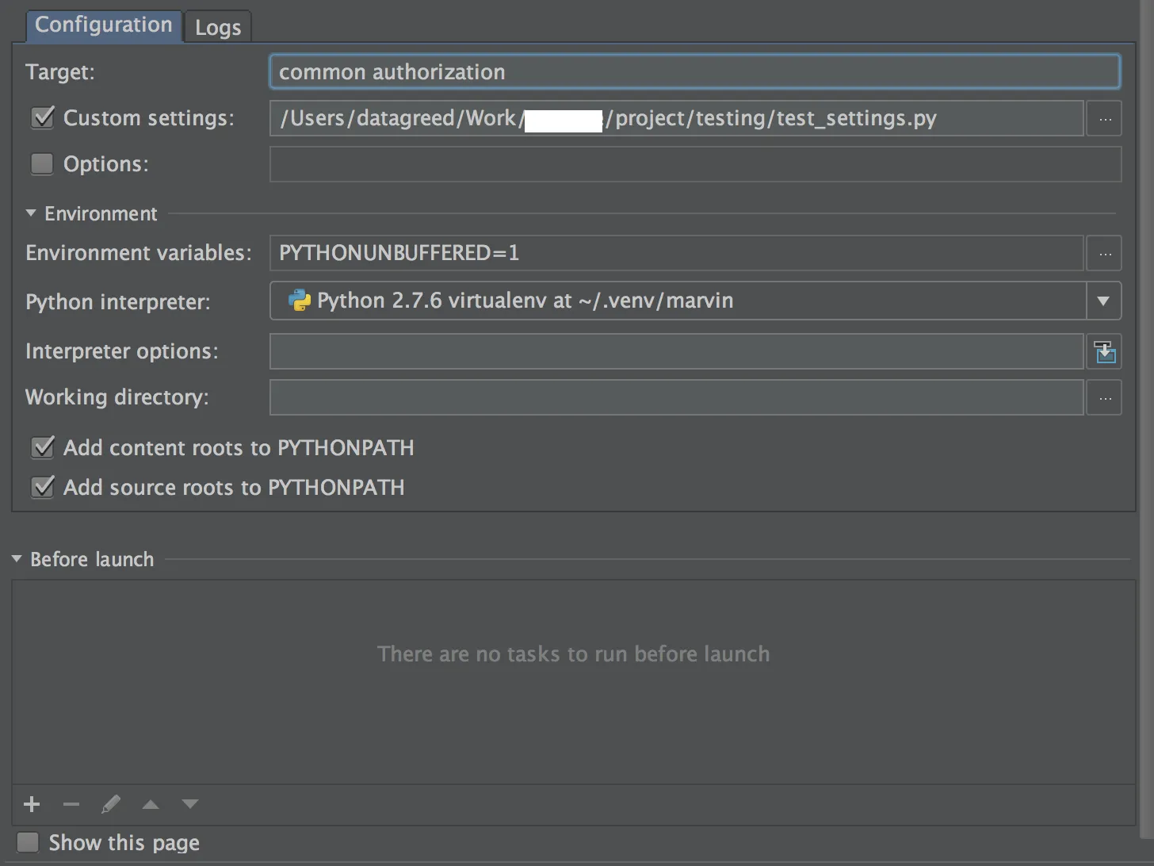Collapse the Before launch section
This screenshot has width=1154, height=866.
(x=17, y=559)
